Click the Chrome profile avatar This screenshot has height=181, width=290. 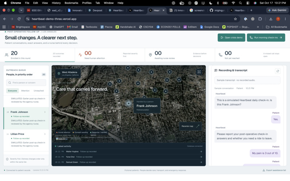coord(278,19)
